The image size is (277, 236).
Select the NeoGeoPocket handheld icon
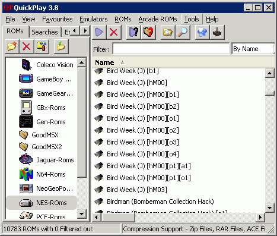coord(26,188)
